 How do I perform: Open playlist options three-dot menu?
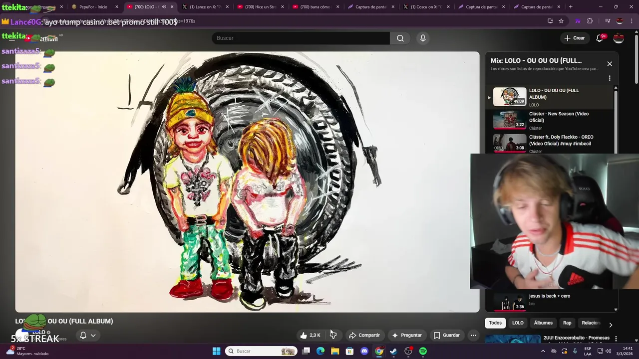(x=610, y=78)
